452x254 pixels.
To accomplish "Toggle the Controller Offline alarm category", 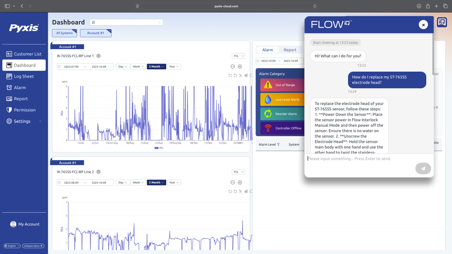I will 288,128.
